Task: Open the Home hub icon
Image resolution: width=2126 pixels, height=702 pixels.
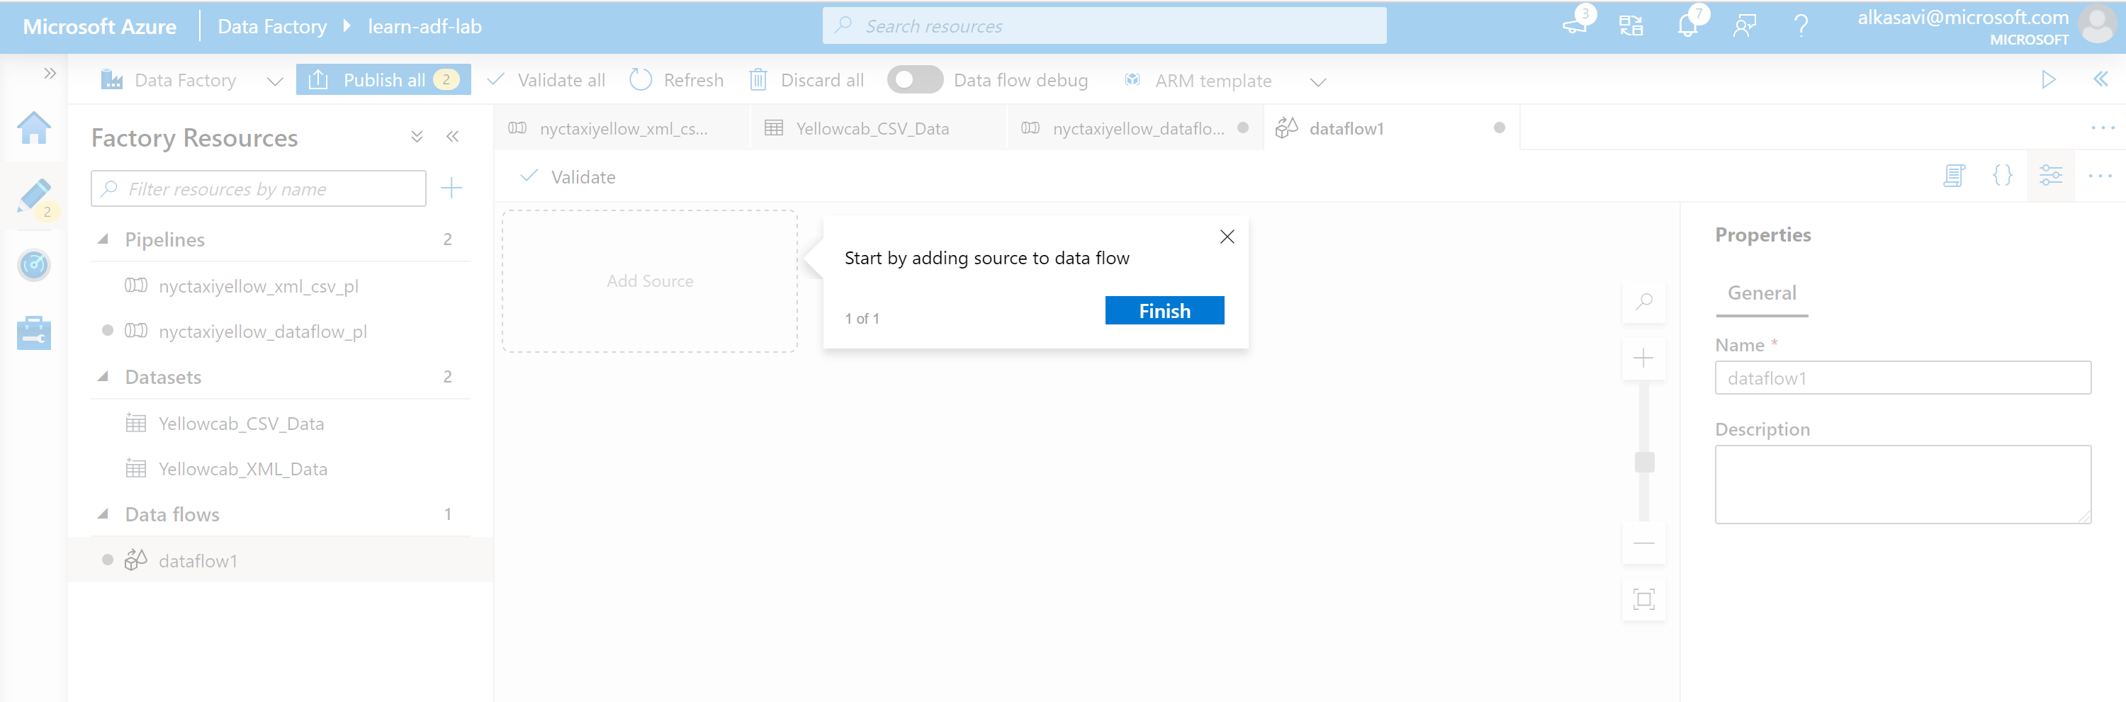Action: 34,128
